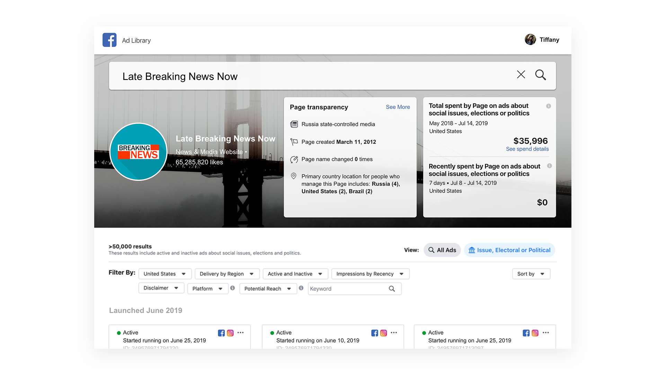Click the flag icon next to page created date

[x=295, y=142]
